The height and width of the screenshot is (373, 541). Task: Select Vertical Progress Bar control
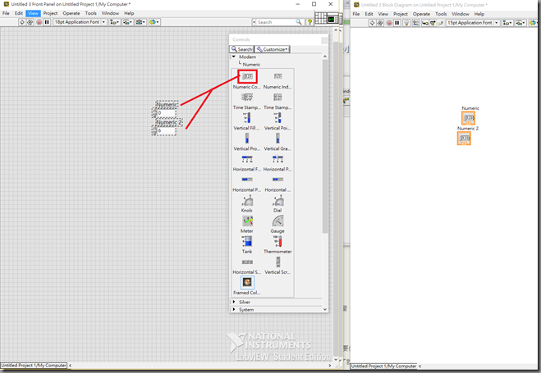tap(247, 139)
